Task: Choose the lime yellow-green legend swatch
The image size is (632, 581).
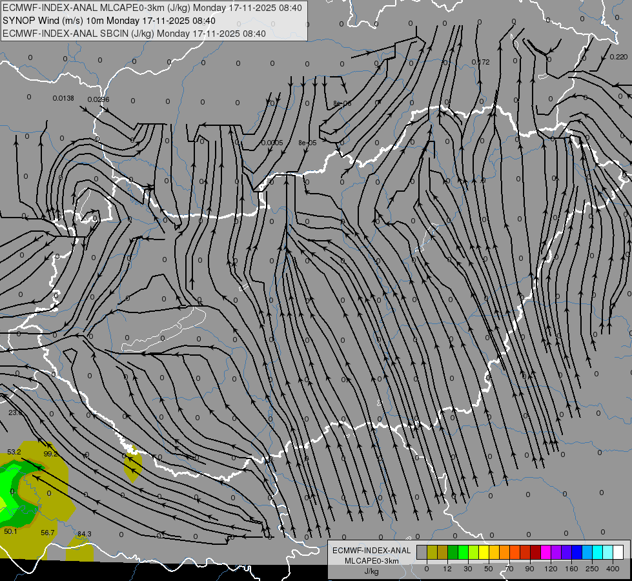Action: [x=474, y=552]
